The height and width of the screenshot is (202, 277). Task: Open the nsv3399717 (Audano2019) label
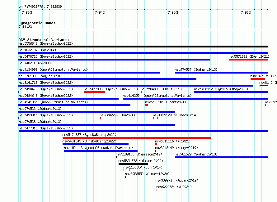(x=177, y=180)
